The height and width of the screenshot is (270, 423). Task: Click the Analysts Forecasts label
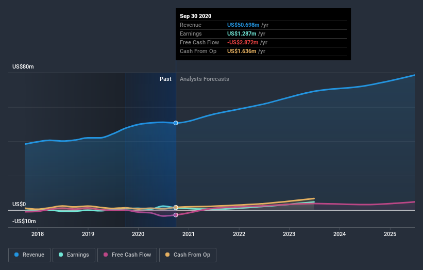(205, 79)
